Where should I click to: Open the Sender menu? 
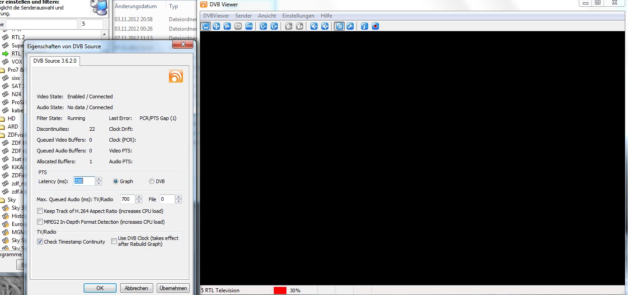[x=244, y=16]
